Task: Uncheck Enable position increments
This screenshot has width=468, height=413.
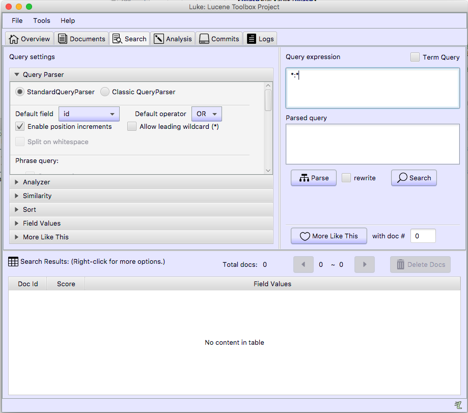Action: click(20, 126)
